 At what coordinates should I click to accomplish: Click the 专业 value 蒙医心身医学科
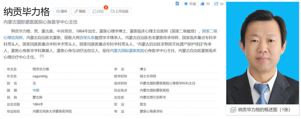(151, 111)
